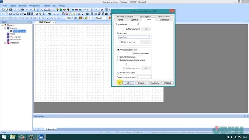This screenshot has width=249, height=140.
Task: Close the [00001]Экран1 document tab
Action: pos(54,22)
